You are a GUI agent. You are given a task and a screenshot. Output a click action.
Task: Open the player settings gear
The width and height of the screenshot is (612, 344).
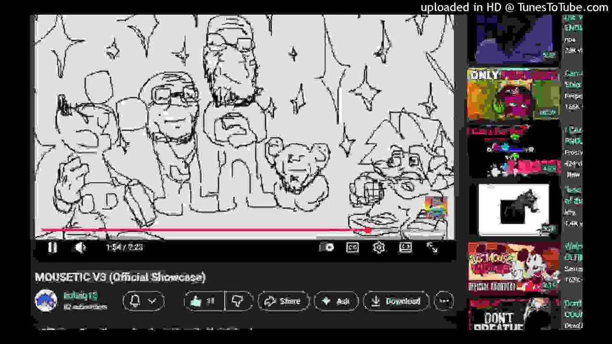point(379,247)
